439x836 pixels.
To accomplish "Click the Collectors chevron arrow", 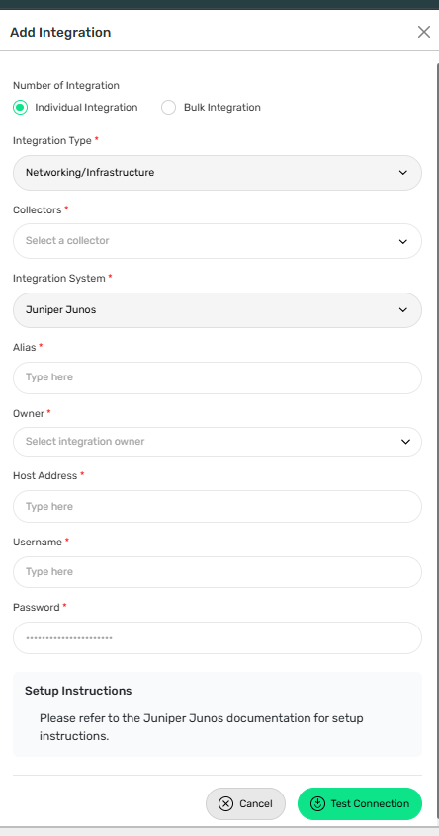I will tap(403, 241).
